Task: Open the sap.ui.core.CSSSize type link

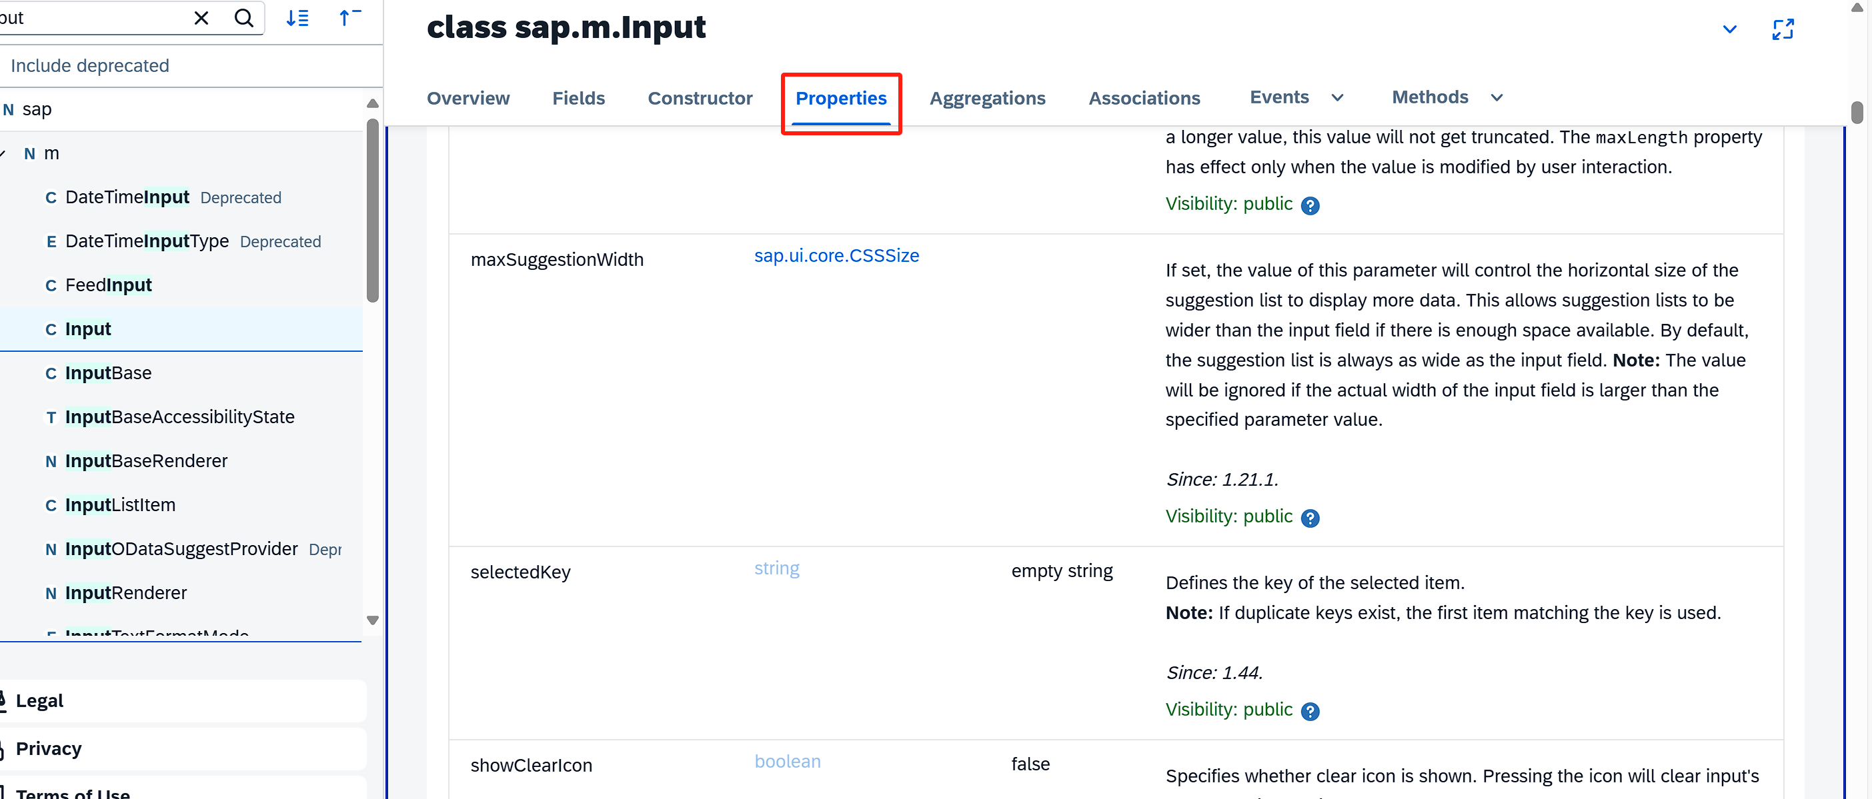Action: 836,256
